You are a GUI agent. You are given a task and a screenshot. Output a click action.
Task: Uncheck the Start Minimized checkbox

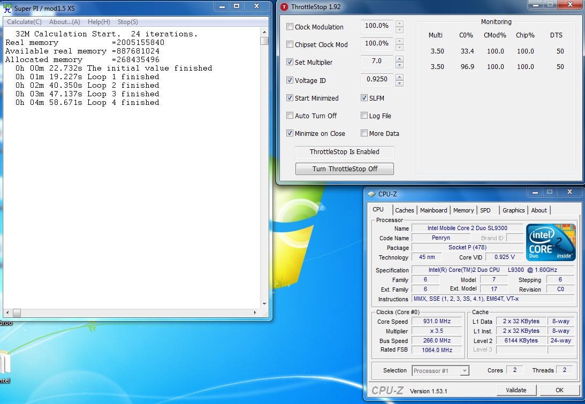[x=290, y=98]
